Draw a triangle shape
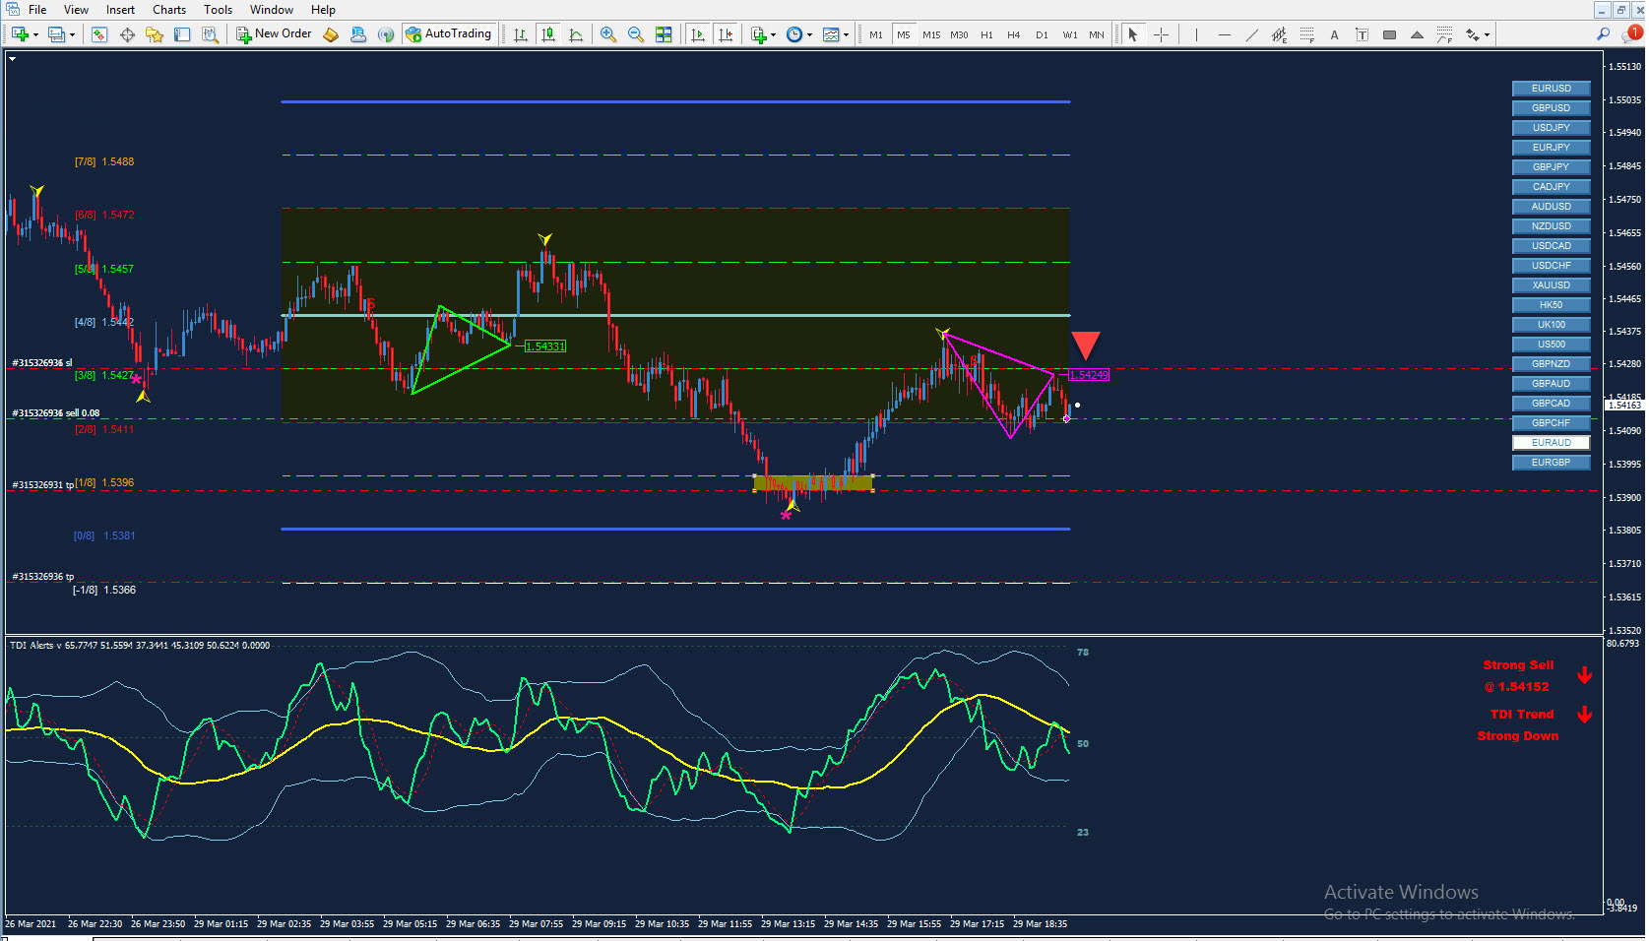Screen dimensions: 1649x941 (x=1417, y=34)
